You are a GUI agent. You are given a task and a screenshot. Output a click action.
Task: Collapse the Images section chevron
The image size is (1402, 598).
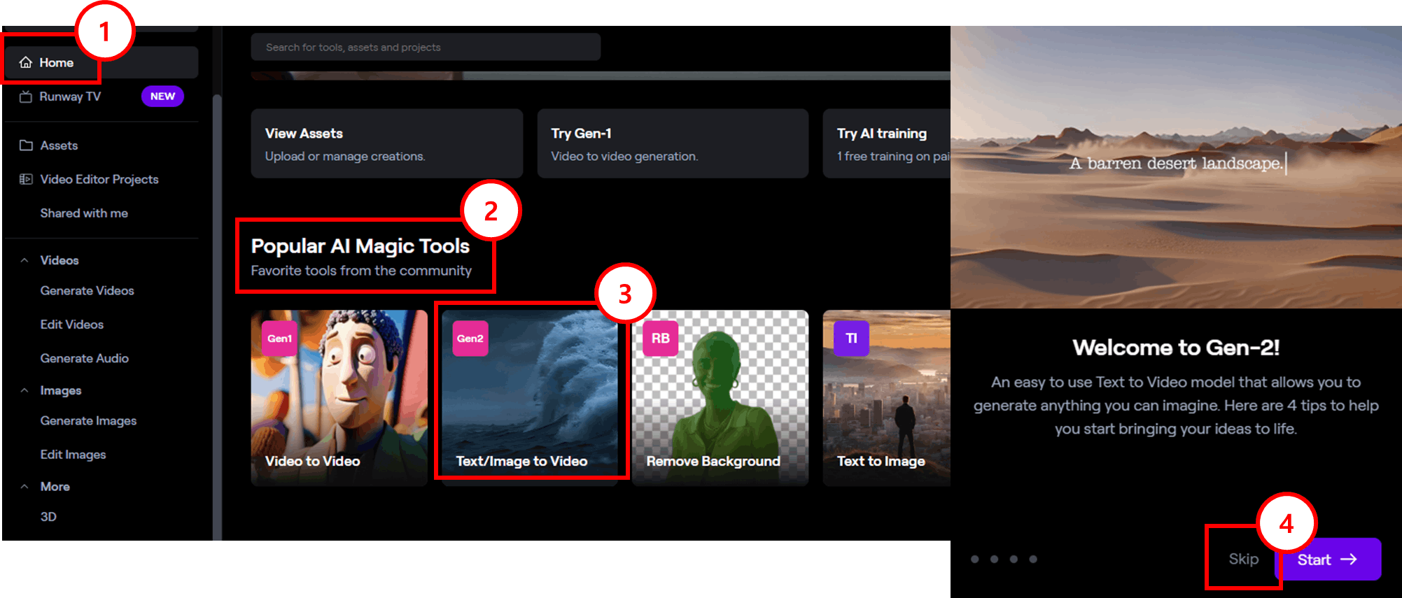click(24, 390)
